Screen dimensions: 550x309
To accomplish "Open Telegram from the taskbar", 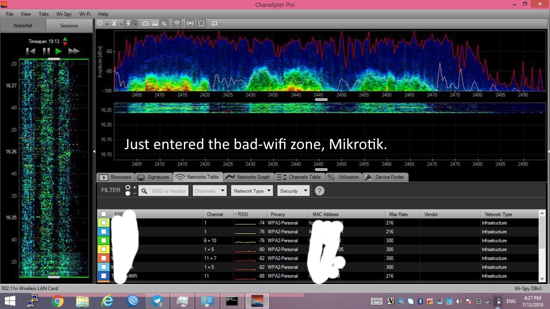I will coord(157,301).
